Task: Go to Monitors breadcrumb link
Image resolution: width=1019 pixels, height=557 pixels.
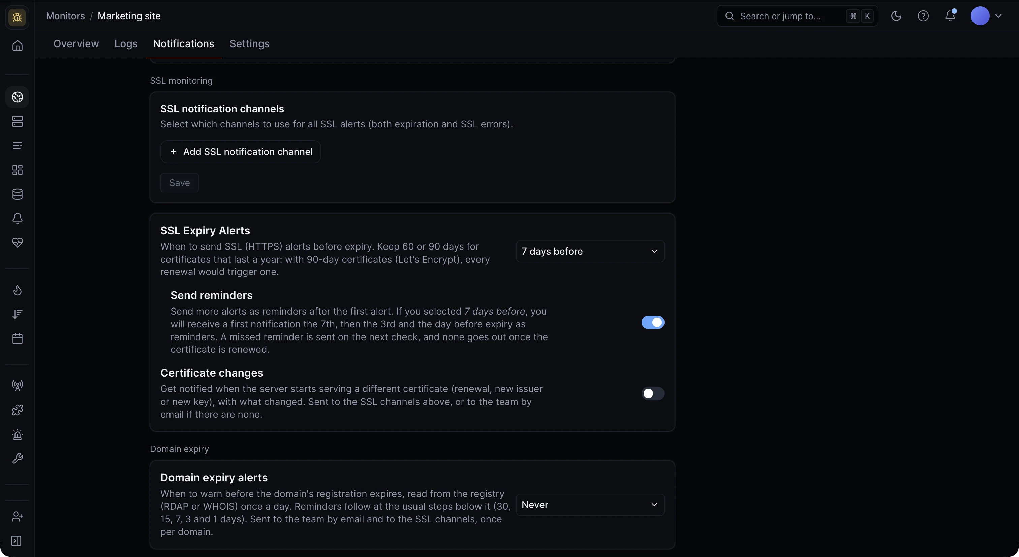Action: pos(65,16)
